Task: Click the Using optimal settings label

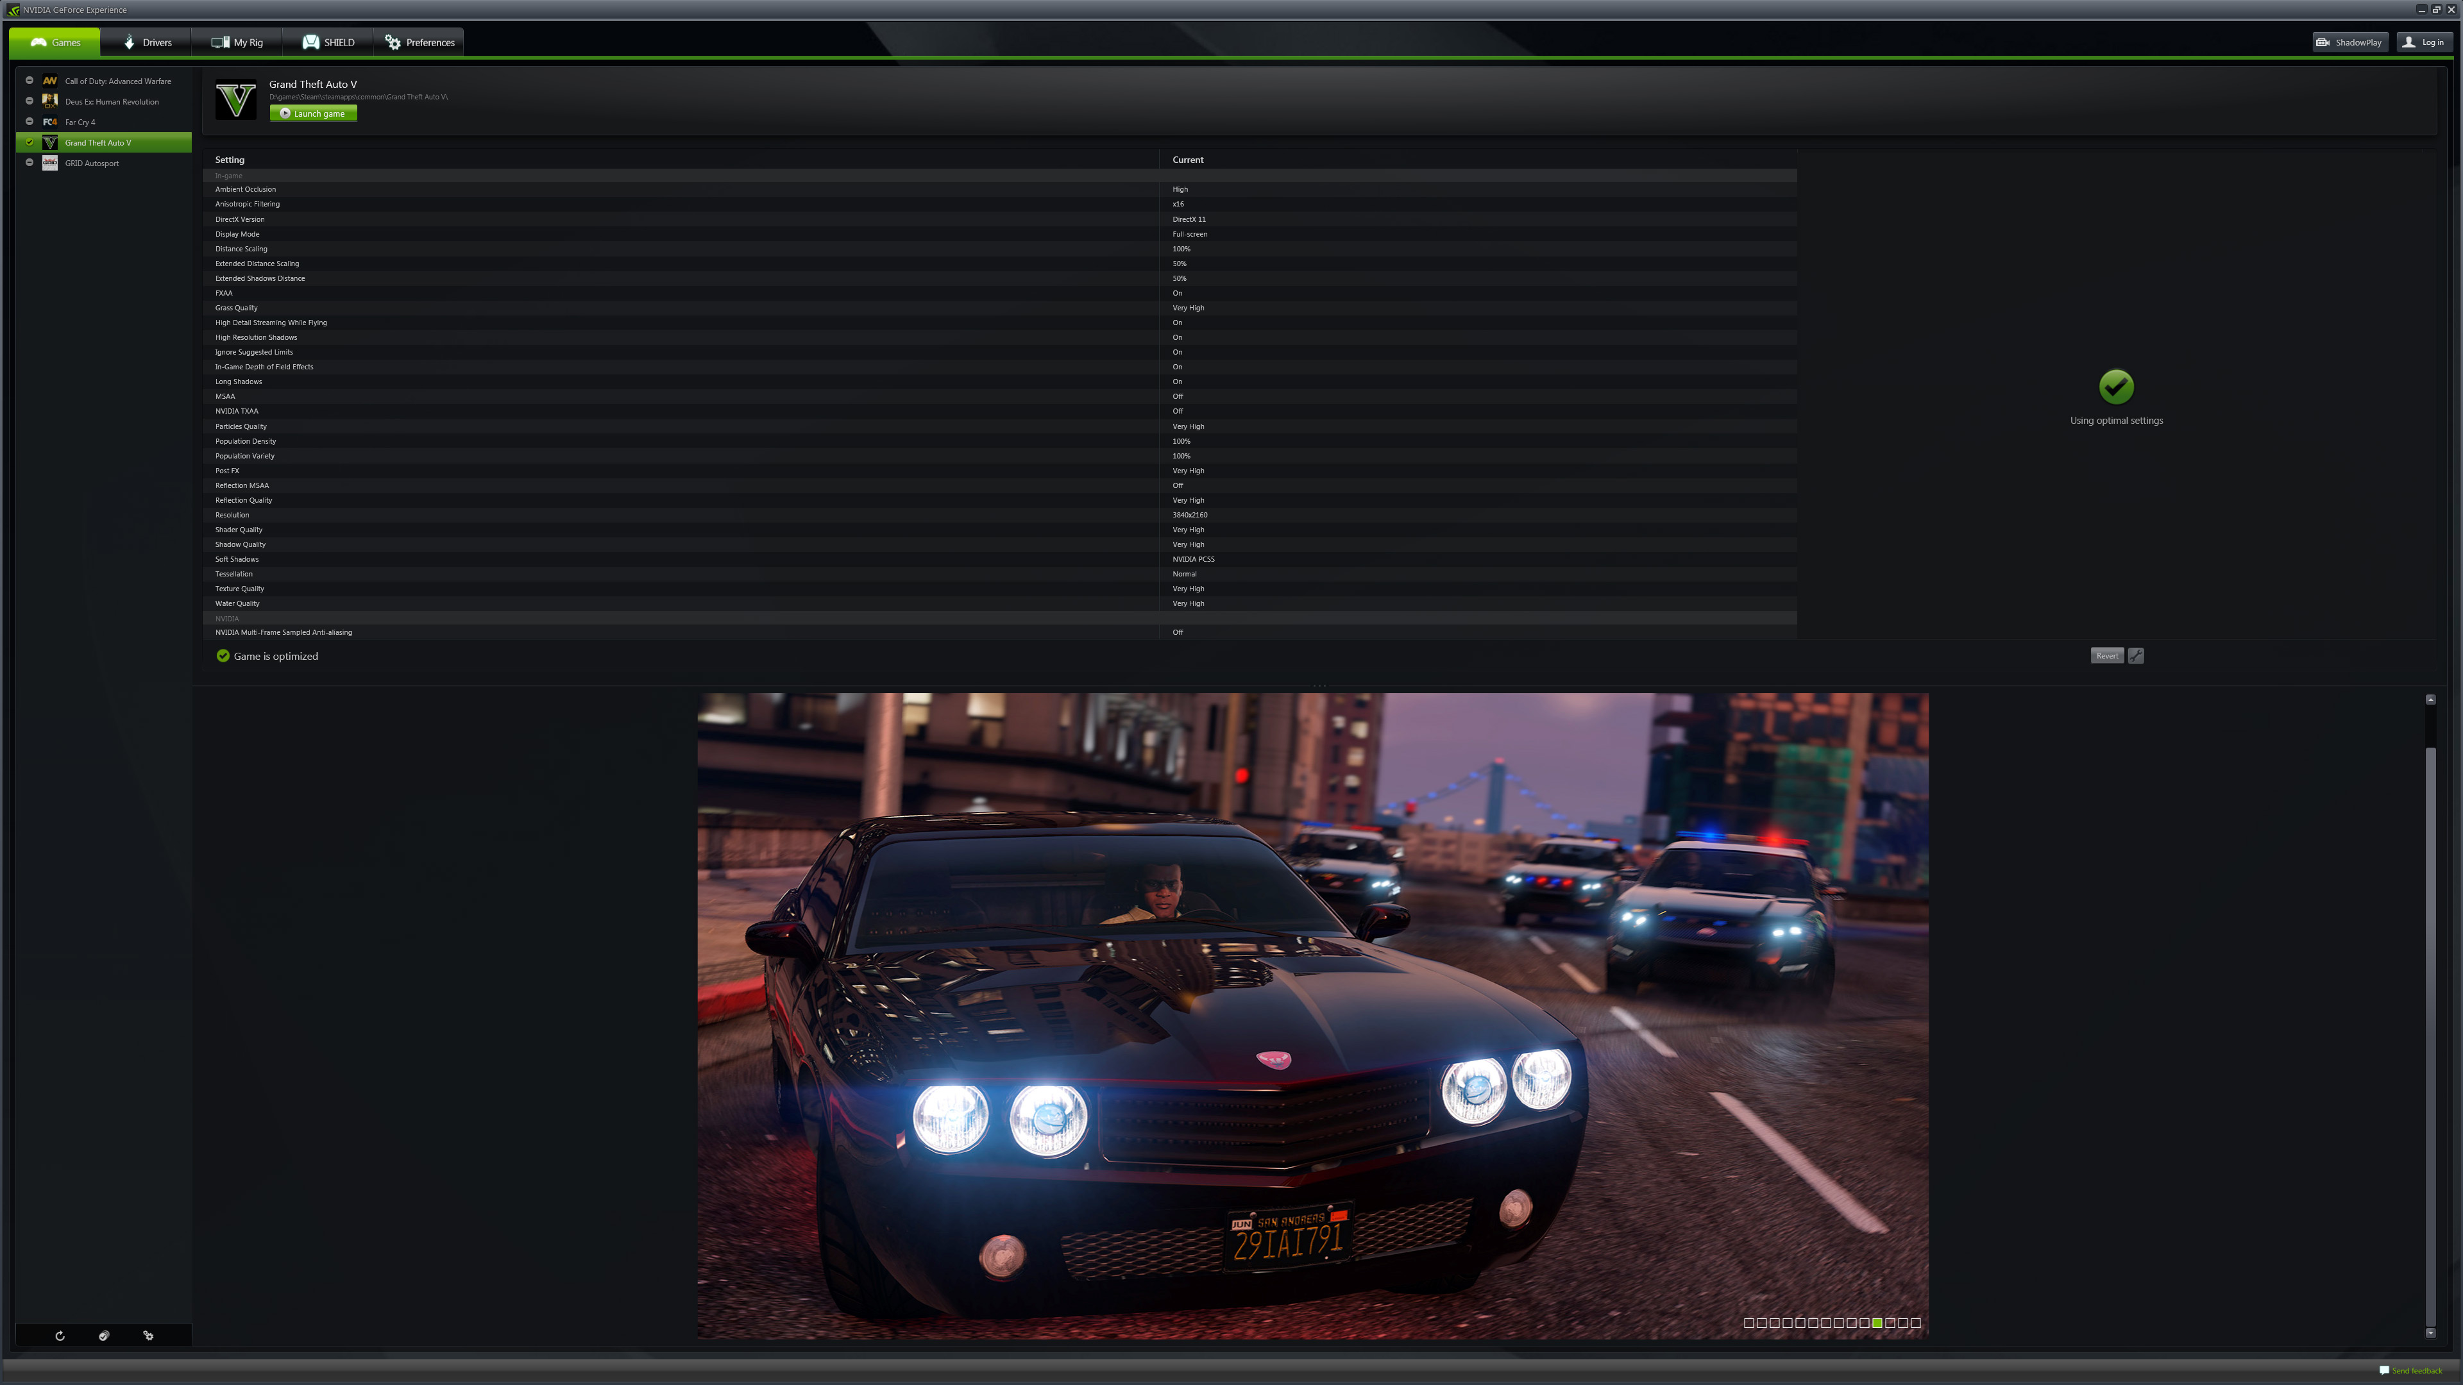Action: [x=2116, y=421]
